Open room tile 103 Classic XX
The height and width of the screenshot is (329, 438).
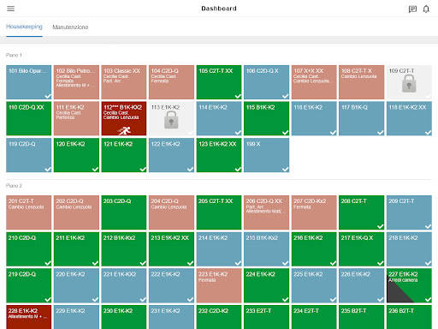click(x=124, y=82)
